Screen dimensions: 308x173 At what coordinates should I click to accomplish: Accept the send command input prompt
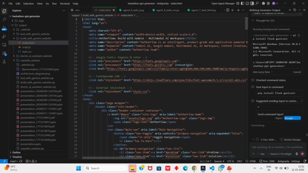292,118
